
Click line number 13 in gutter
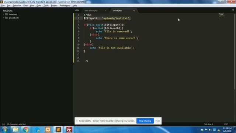pos(78,54)
